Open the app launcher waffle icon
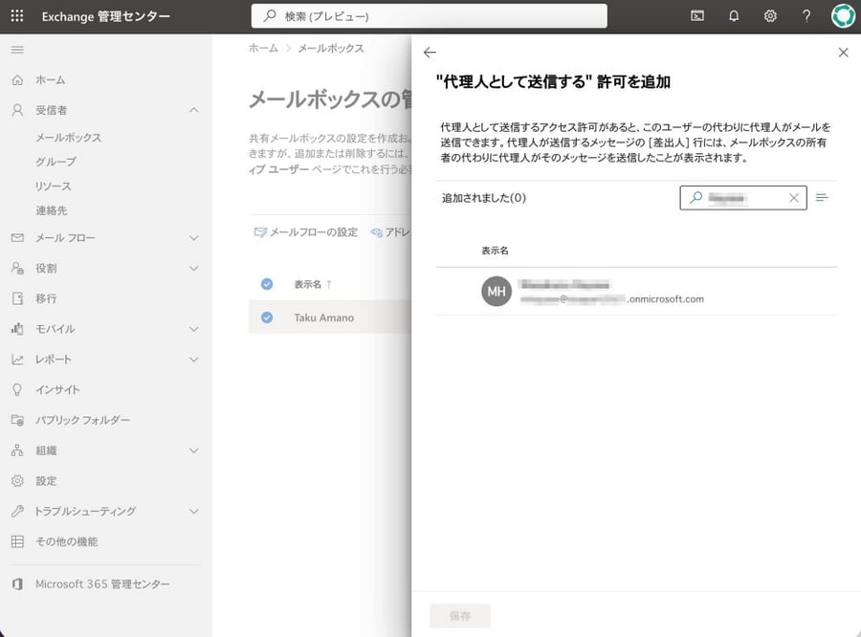Screen dimensions: 861x637 click(17, 16)
